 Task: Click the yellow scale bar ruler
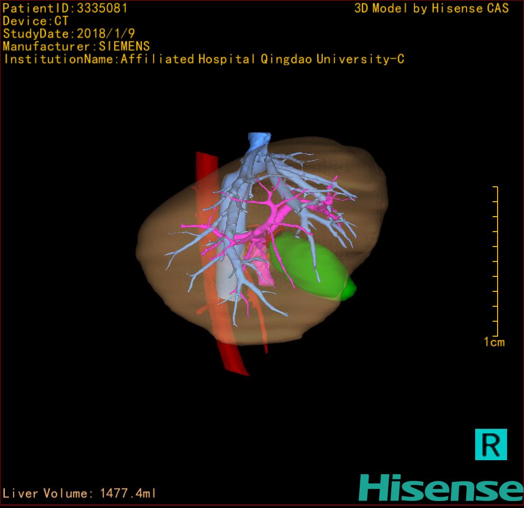496,261
